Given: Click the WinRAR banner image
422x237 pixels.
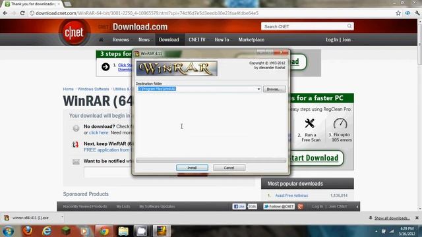Looking at the screenshot, I should 177,68.
